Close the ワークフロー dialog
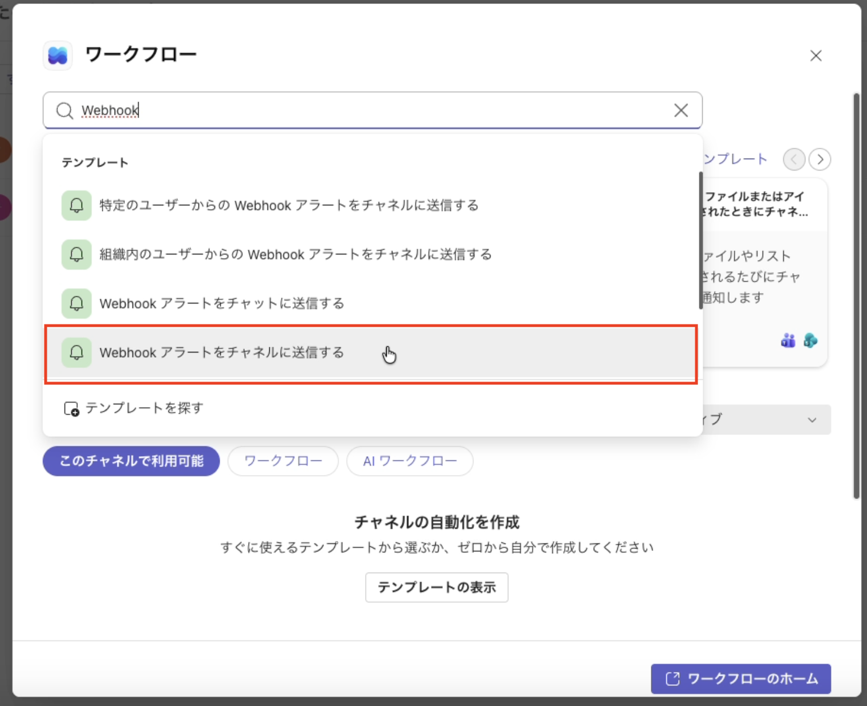Image resolution: width=867 pixels, height=706 pixels. pos(816,55)
